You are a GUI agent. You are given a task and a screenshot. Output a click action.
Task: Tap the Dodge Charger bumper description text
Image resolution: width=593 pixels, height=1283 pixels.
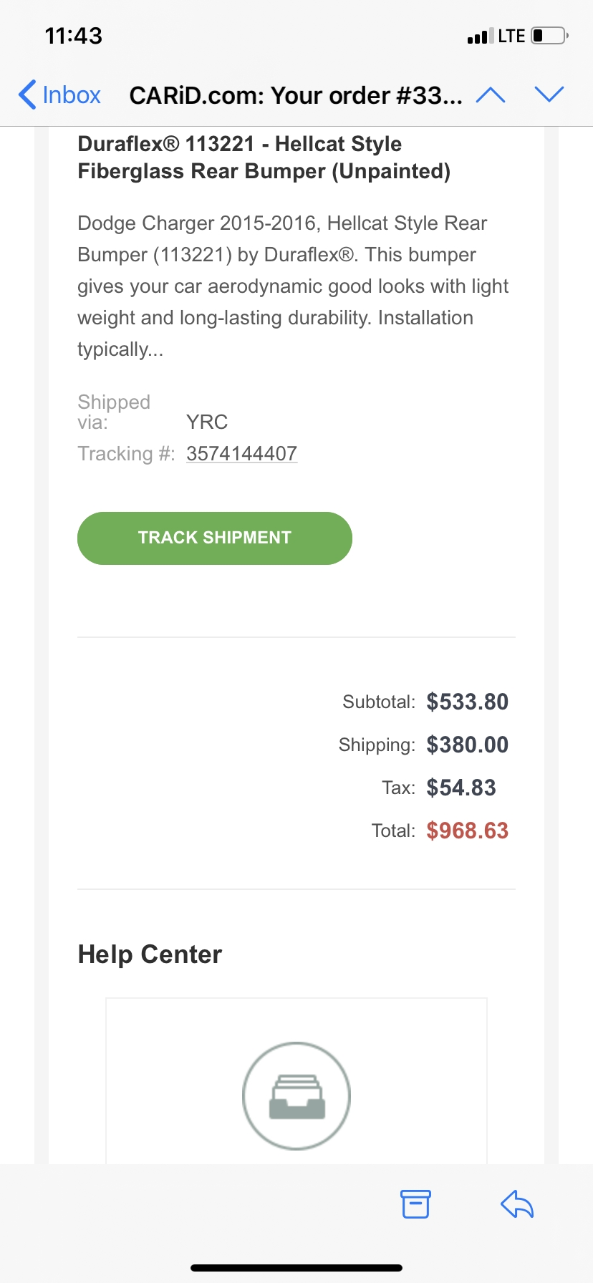click(x=292, y=286)
